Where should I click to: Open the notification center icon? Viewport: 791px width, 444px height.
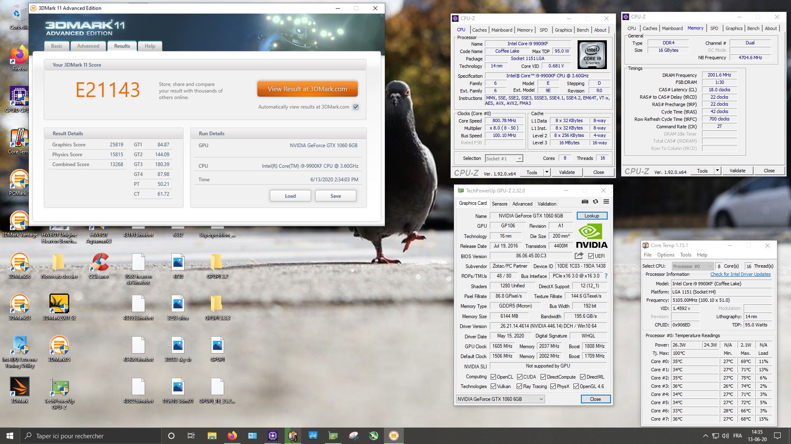pyautogui.click(x=777, y=436)
